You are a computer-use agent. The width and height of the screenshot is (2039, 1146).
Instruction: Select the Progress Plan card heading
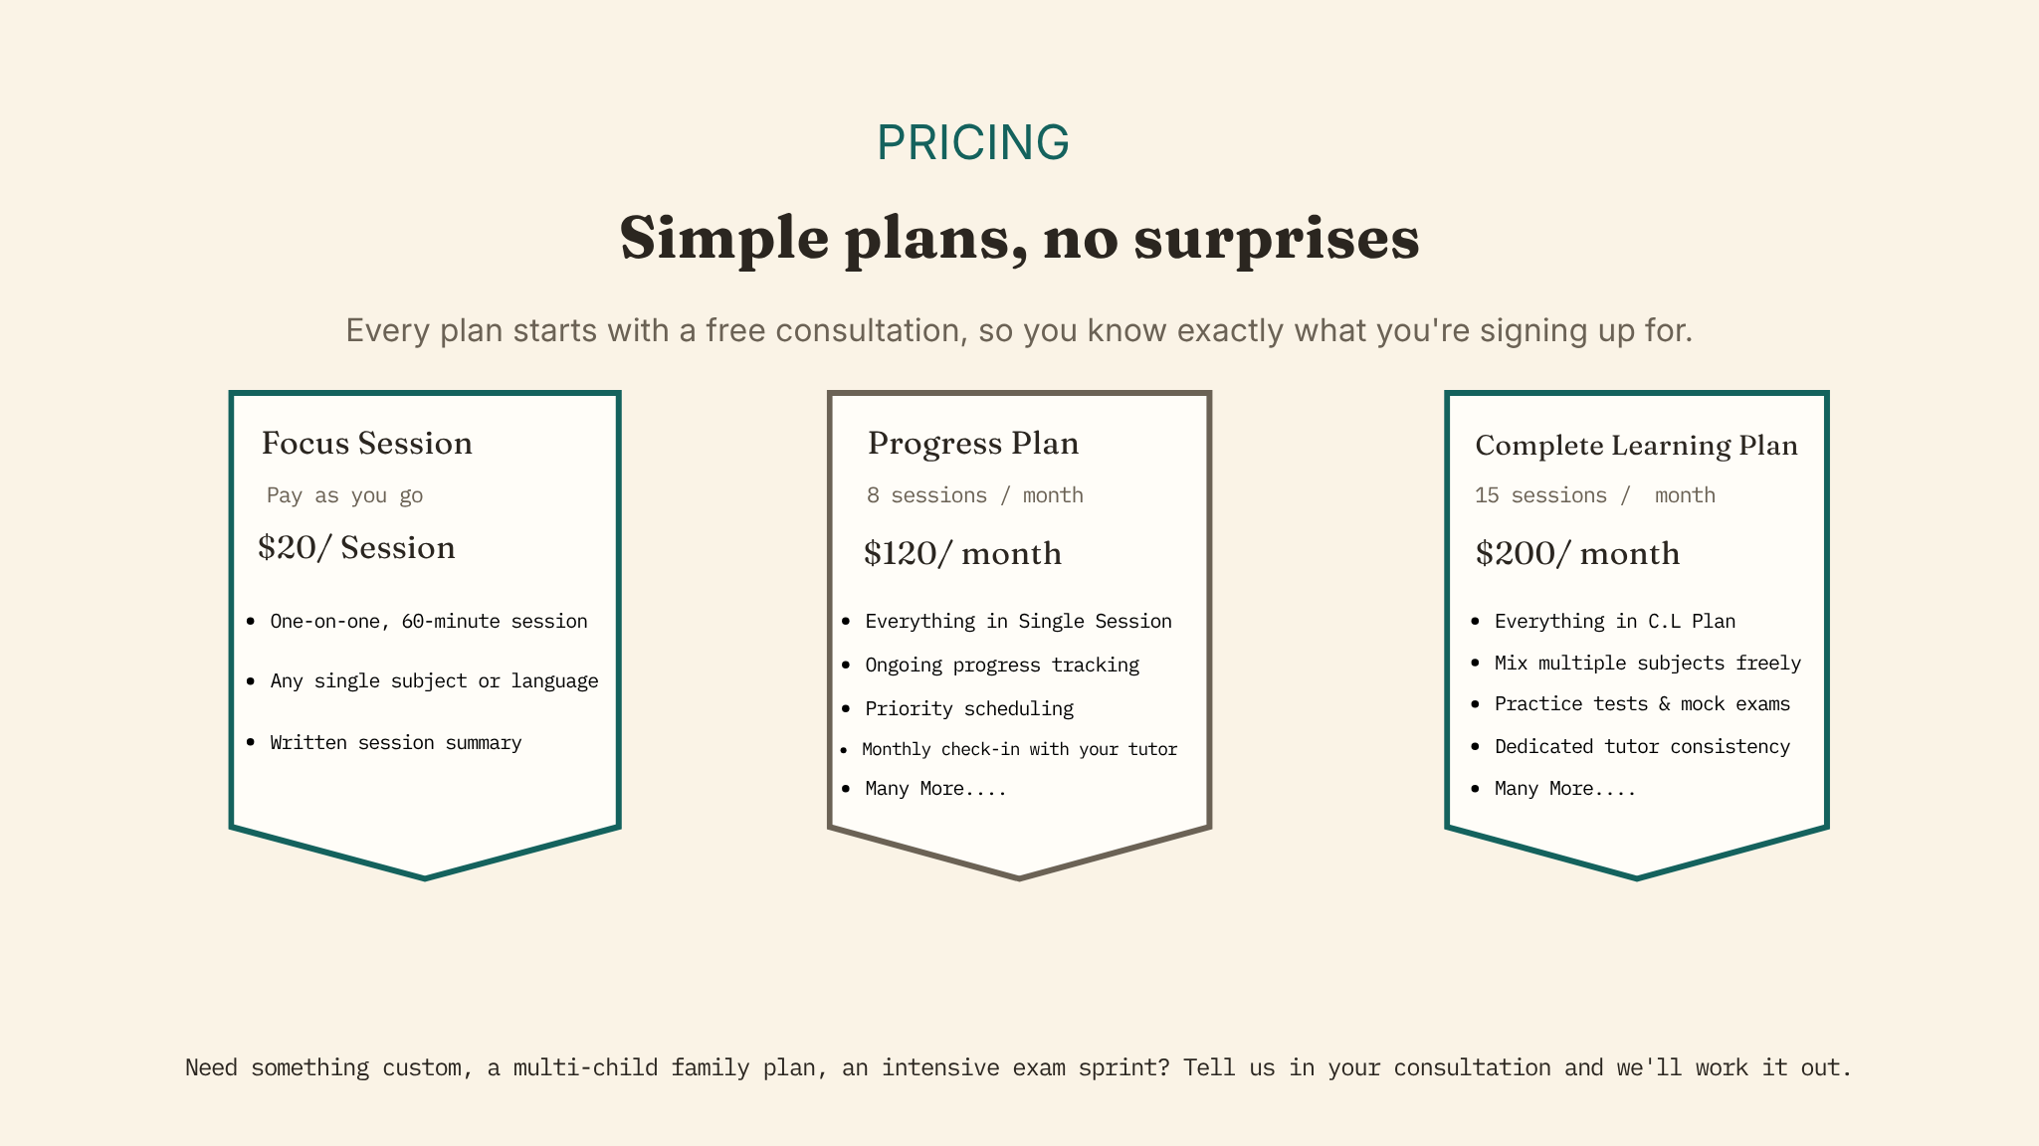[x=973, y=444]
